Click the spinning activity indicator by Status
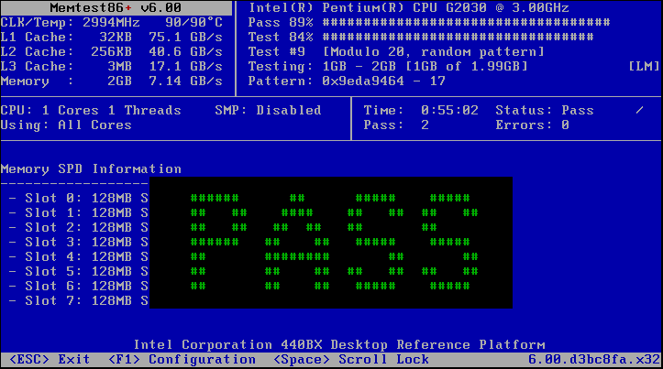 click(x=639, y=111)
